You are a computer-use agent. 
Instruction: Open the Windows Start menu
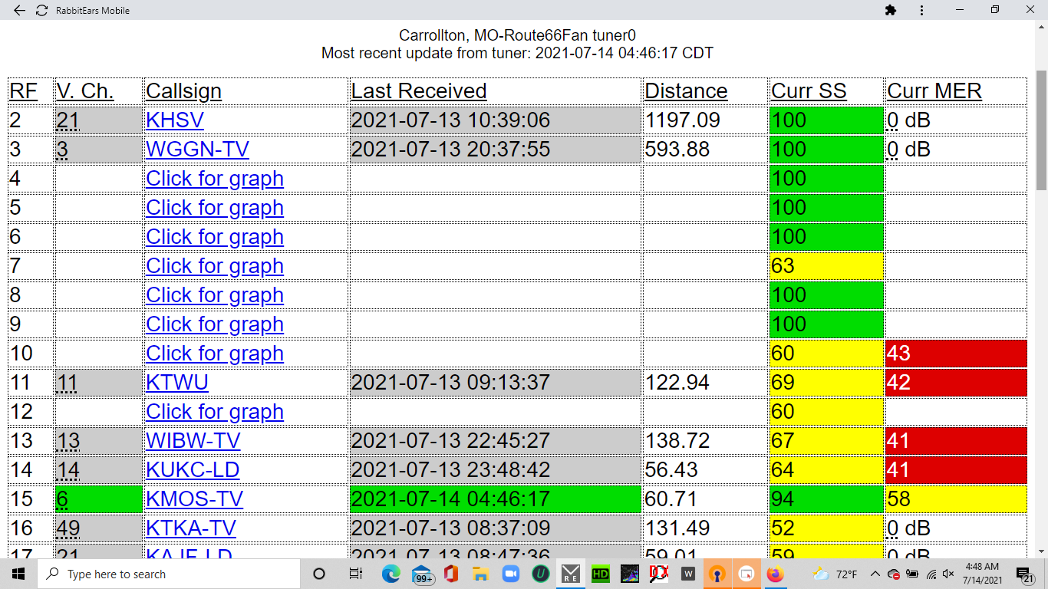click(18, 574)
